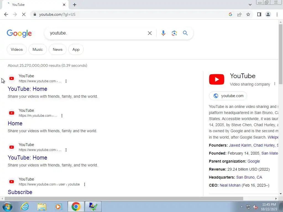Click the horizontal scrollbar thumb
283x212 pixels.
(124, 198)
